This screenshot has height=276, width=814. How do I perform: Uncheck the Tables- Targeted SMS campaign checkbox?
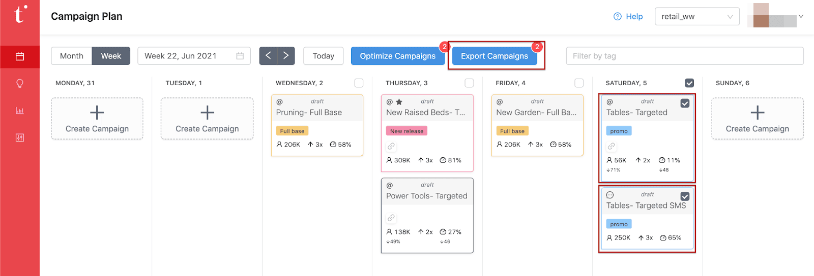tap(685, 196)
